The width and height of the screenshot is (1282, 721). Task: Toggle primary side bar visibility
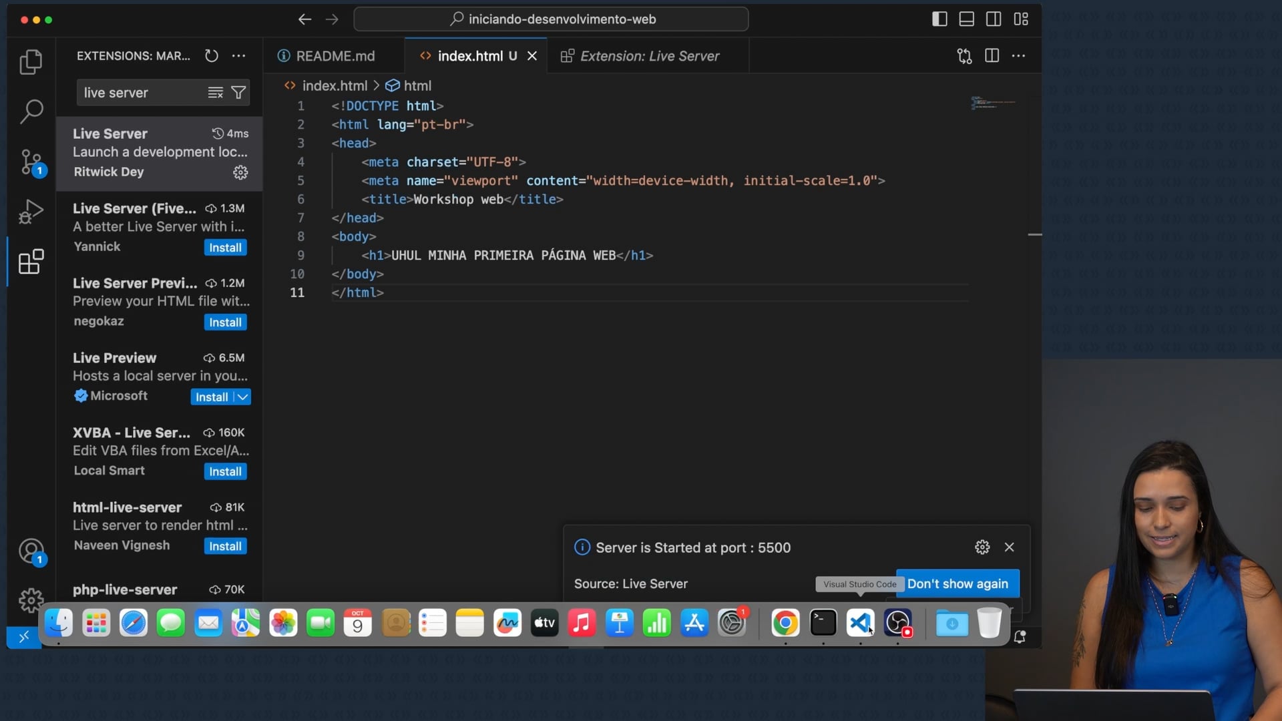coord(939,19)
